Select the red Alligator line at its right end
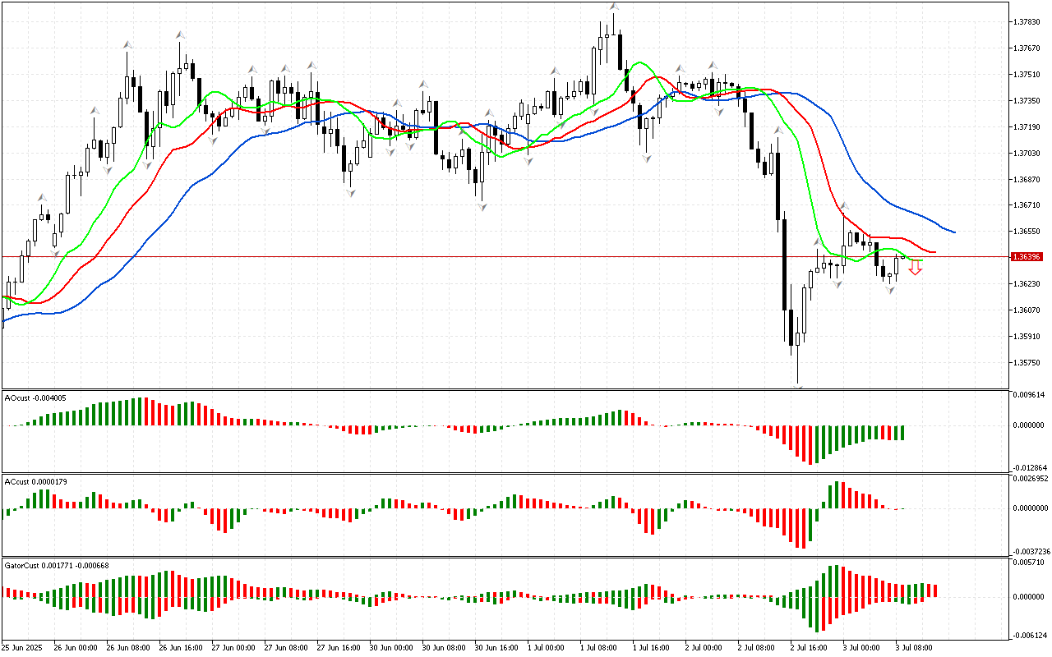The height and width of the screenshot is (657, 1052). click(x=934, y=252)
